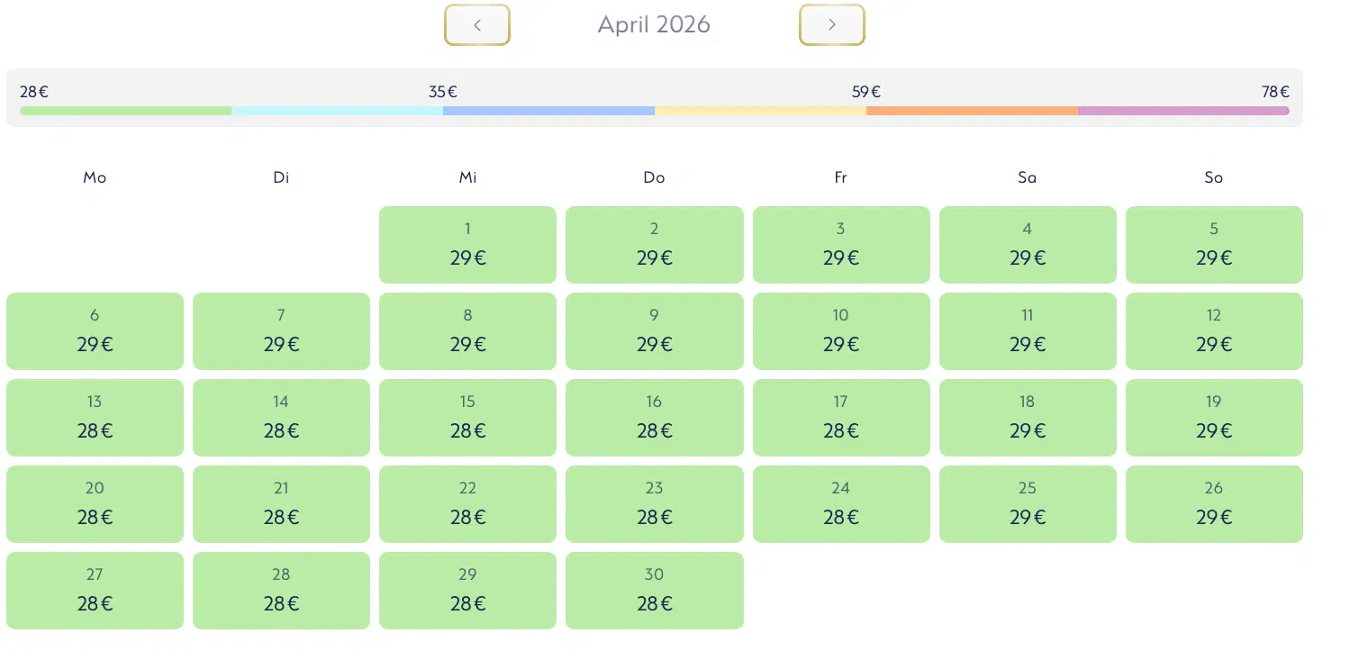Screen dimensions: 1368x651
Task: Choose April 30, last day of month
Action: coord(654,591)
